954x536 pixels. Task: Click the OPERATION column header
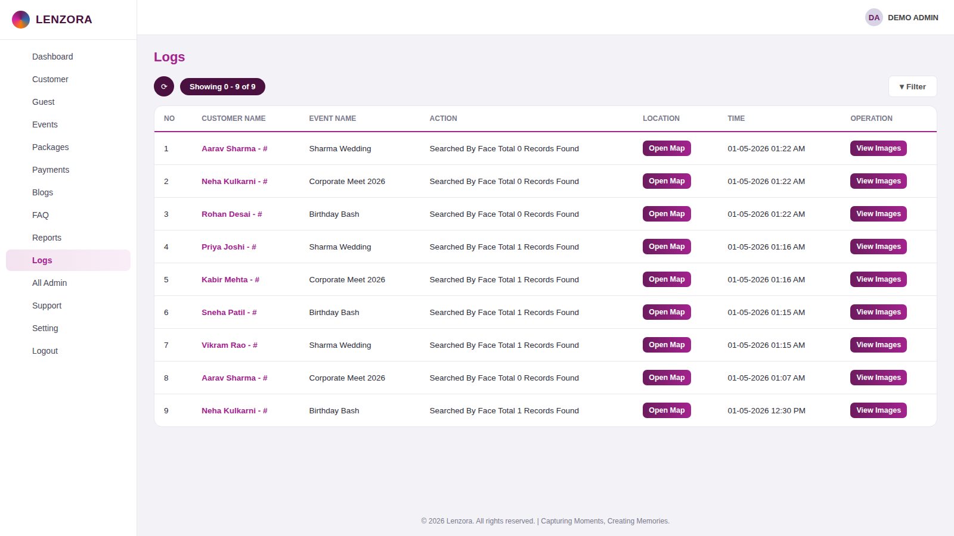click(871, 119)
